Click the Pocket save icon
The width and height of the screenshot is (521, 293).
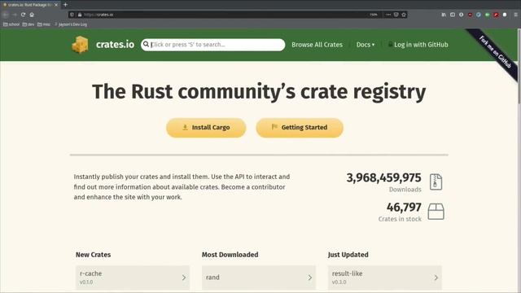pyautogui.click(x=396, y=15)
